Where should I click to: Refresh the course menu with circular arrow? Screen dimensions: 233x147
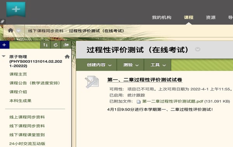(56, 45)
